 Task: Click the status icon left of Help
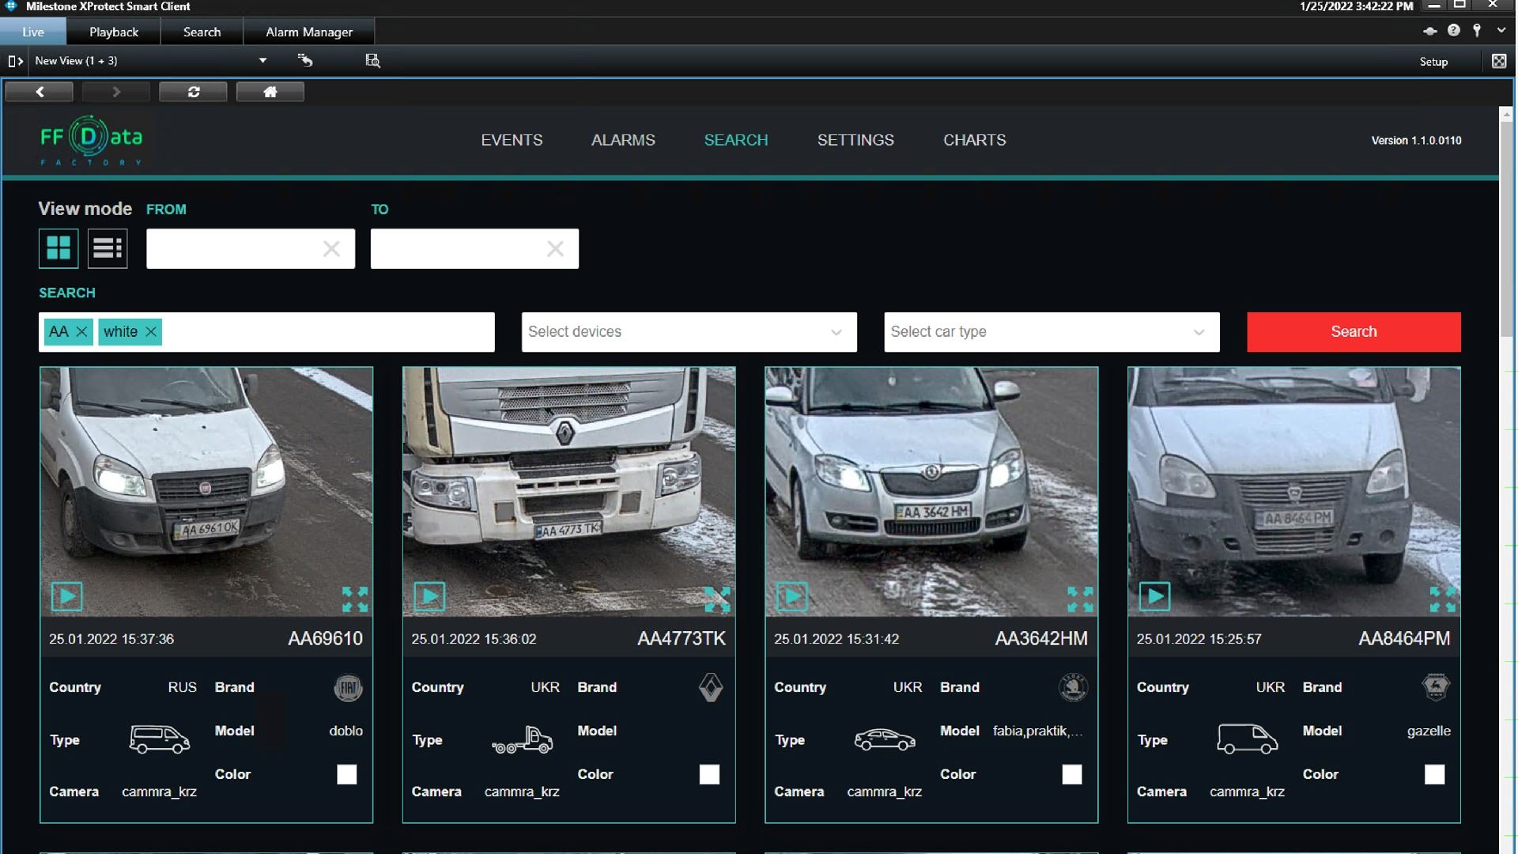(1430, 31)
